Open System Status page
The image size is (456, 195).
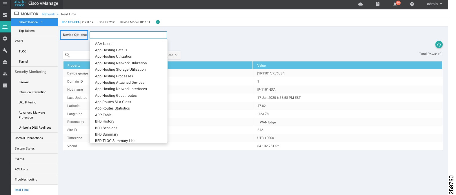tap(25, 148)
